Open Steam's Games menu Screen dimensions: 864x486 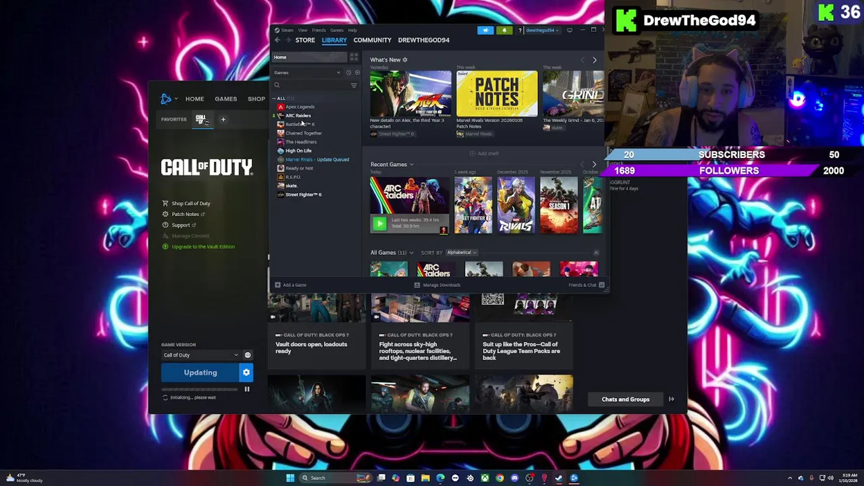[336, 30]
